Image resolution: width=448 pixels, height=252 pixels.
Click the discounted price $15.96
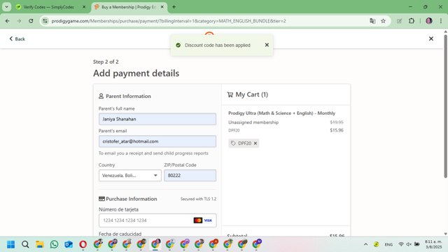[337, 130]
